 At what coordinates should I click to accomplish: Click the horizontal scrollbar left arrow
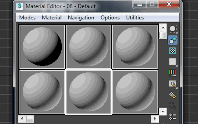coord(22,119)
